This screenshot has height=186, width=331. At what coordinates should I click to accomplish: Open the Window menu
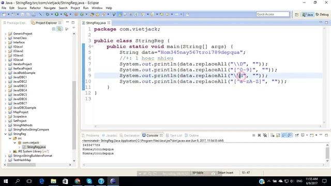97,8
